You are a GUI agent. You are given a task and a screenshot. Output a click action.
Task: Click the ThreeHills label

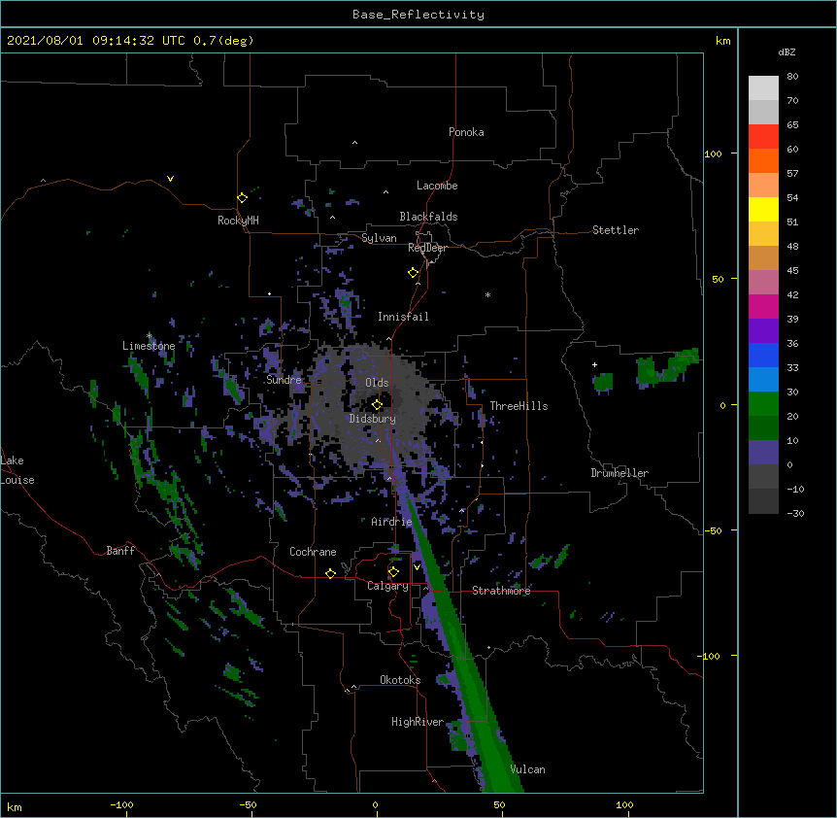coord(519,406)
